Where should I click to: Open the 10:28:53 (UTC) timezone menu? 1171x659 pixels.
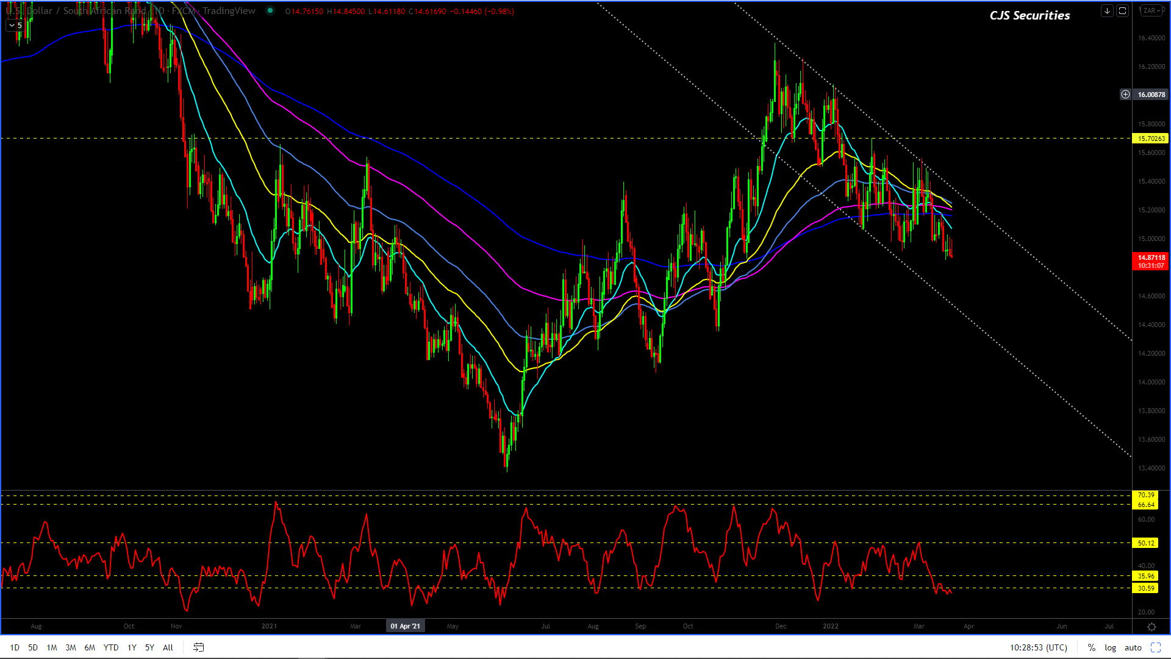coord(1038,647)
